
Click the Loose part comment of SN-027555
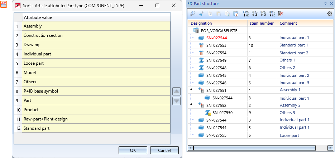point(289,135)
